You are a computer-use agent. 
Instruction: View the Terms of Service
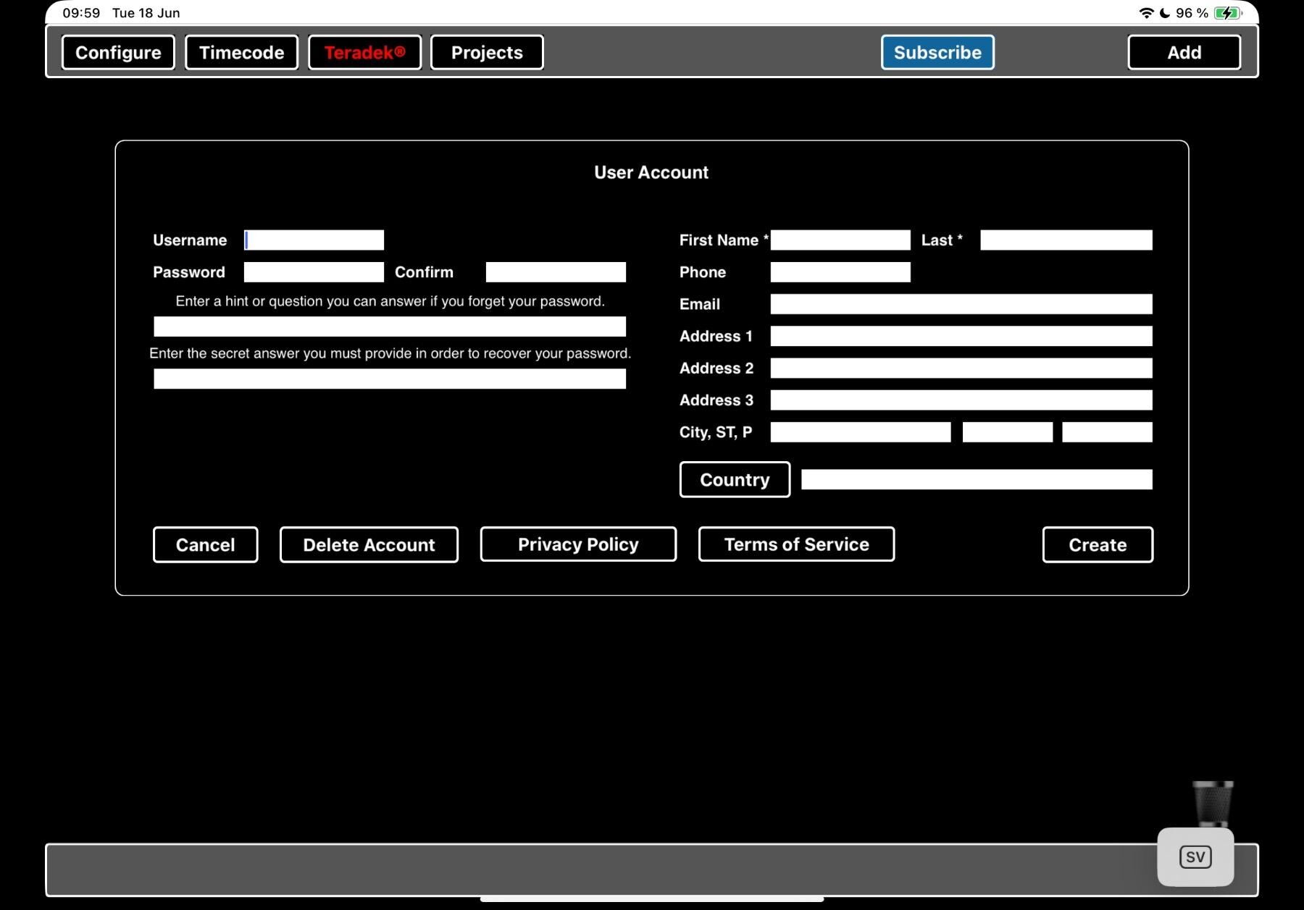tap(796, 544)
